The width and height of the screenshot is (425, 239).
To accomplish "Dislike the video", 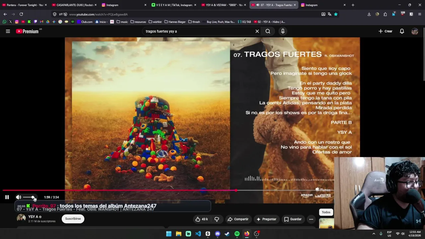I will [216, 219].
